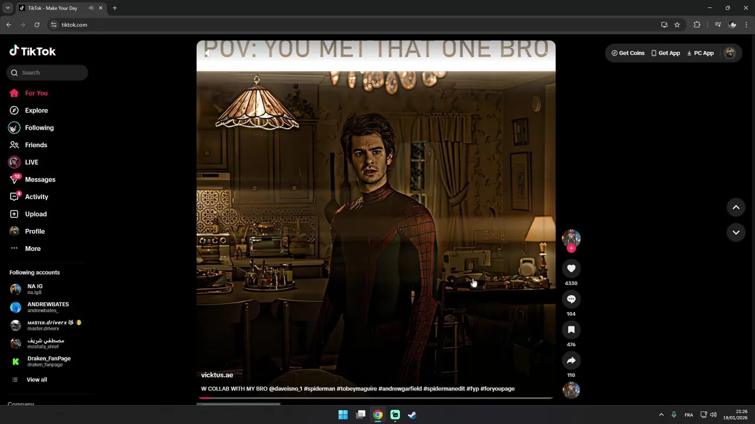Image resolution: width=755 pixels, height=424 pixels.
Task: Open creator avatar beside the video
Action: point(571,238)
